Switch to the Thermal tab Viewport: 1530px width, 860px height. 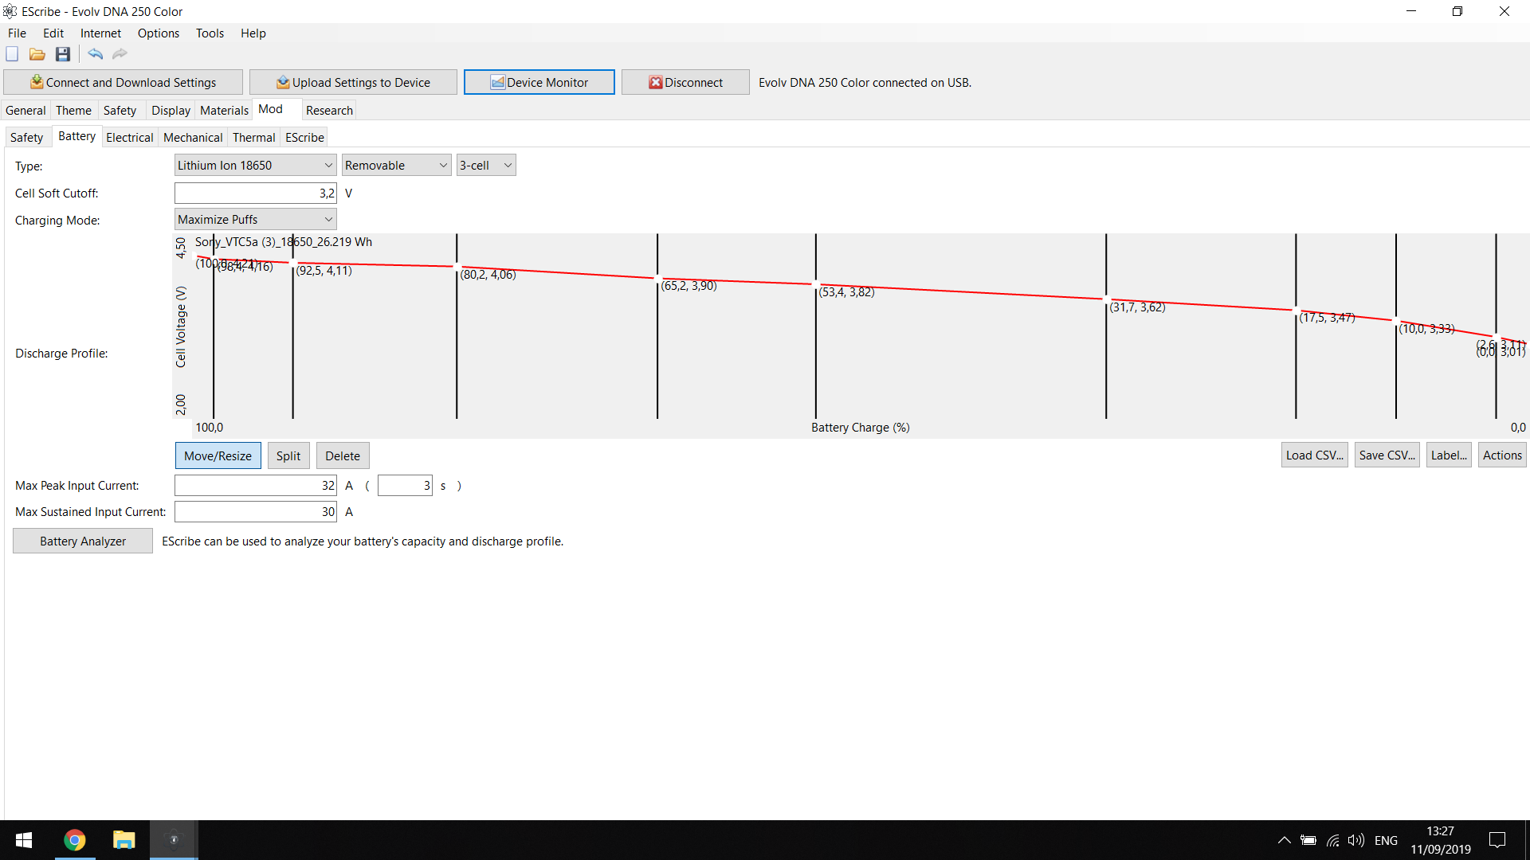pyautogui.click(x=253, y=137)
